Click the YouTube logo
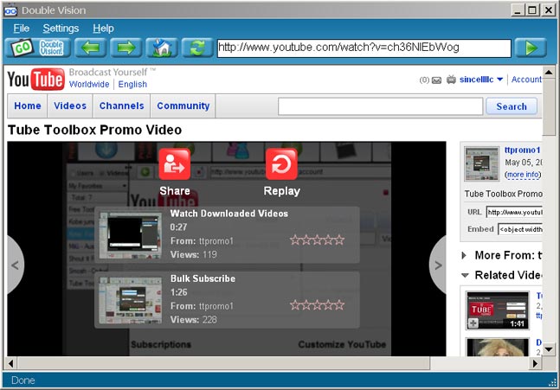560x390 pixels. pyautogui.click(x=36, y=79)
